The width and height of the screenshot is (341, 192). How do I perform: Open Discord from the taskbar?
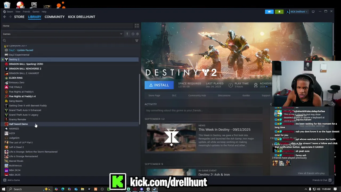pos(141,189)
